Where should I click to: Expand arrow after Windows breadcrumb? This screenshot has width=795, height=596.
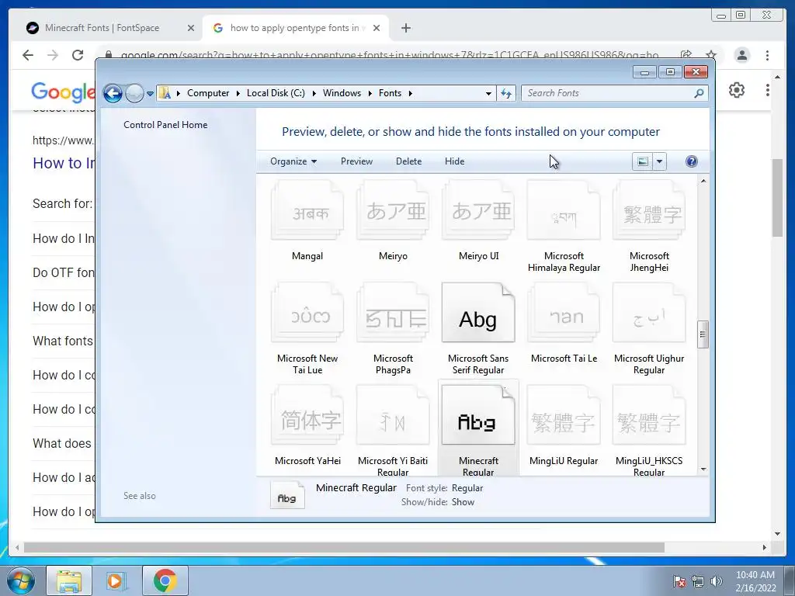point(370,93)
